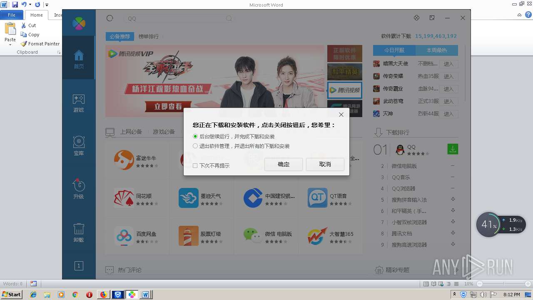
Task: Click 进入 button for 传奇霸业
Action: coord(448,89)
